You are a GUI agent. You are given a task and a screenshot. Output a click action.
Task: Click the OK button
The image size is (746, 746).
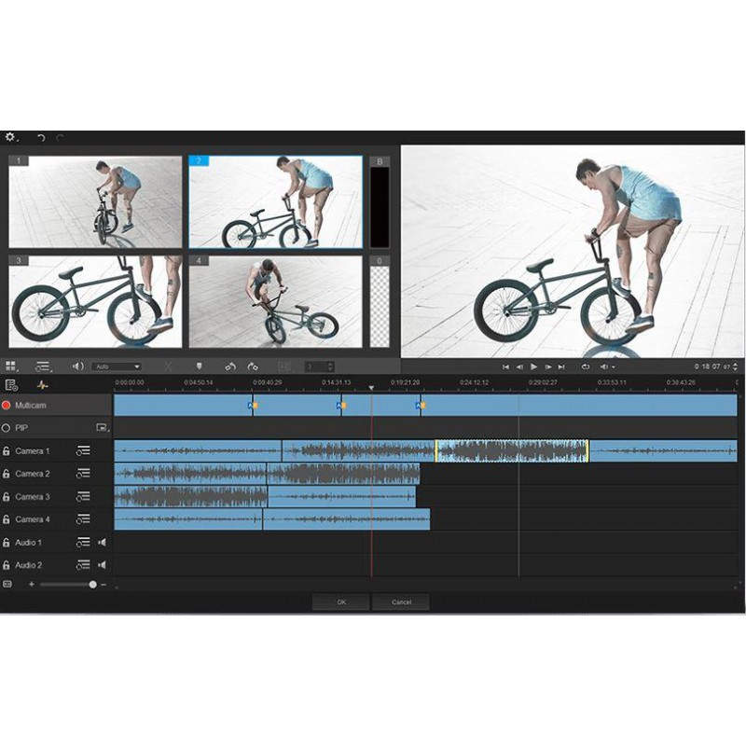click(x=341, y=602)
